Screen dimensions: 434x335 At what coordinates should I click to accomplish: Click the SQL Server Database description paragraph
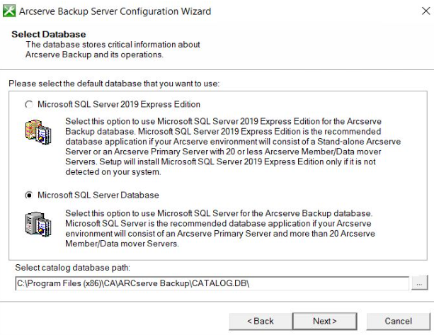pos(220,228)
